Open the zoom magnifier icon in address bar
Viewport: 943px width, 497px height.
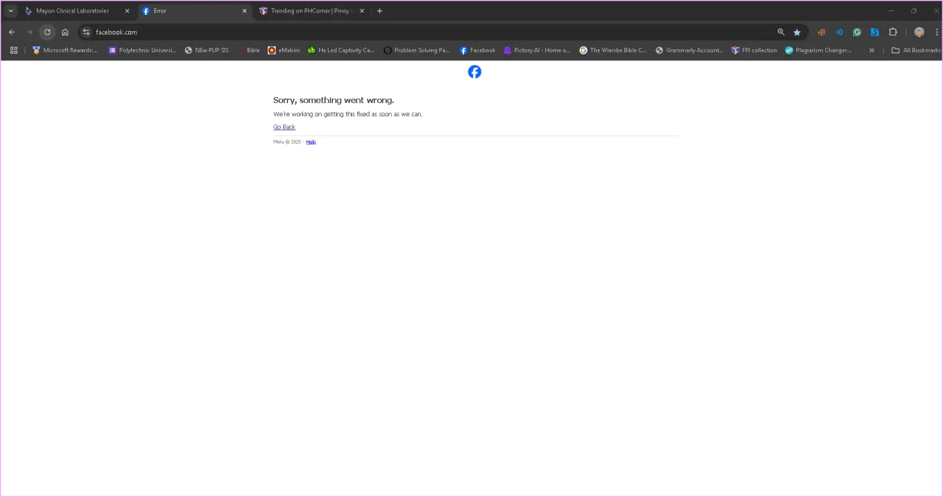click(x=781, y=32)
